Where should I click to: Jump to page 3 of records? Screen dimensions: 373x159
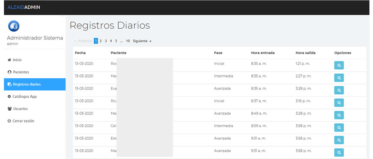pos(106,41)
